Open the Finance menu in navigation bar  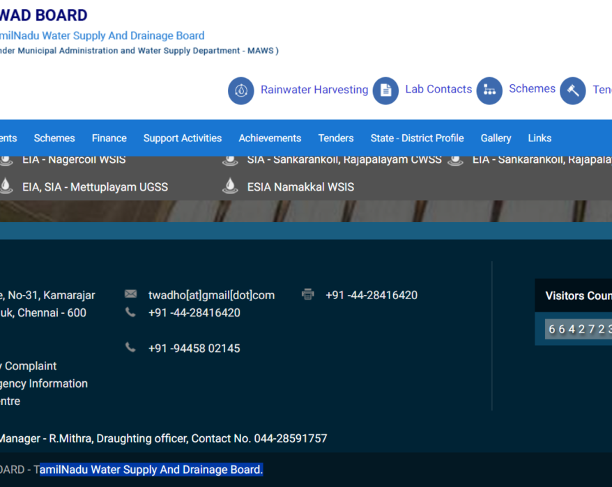coord(109,138)
